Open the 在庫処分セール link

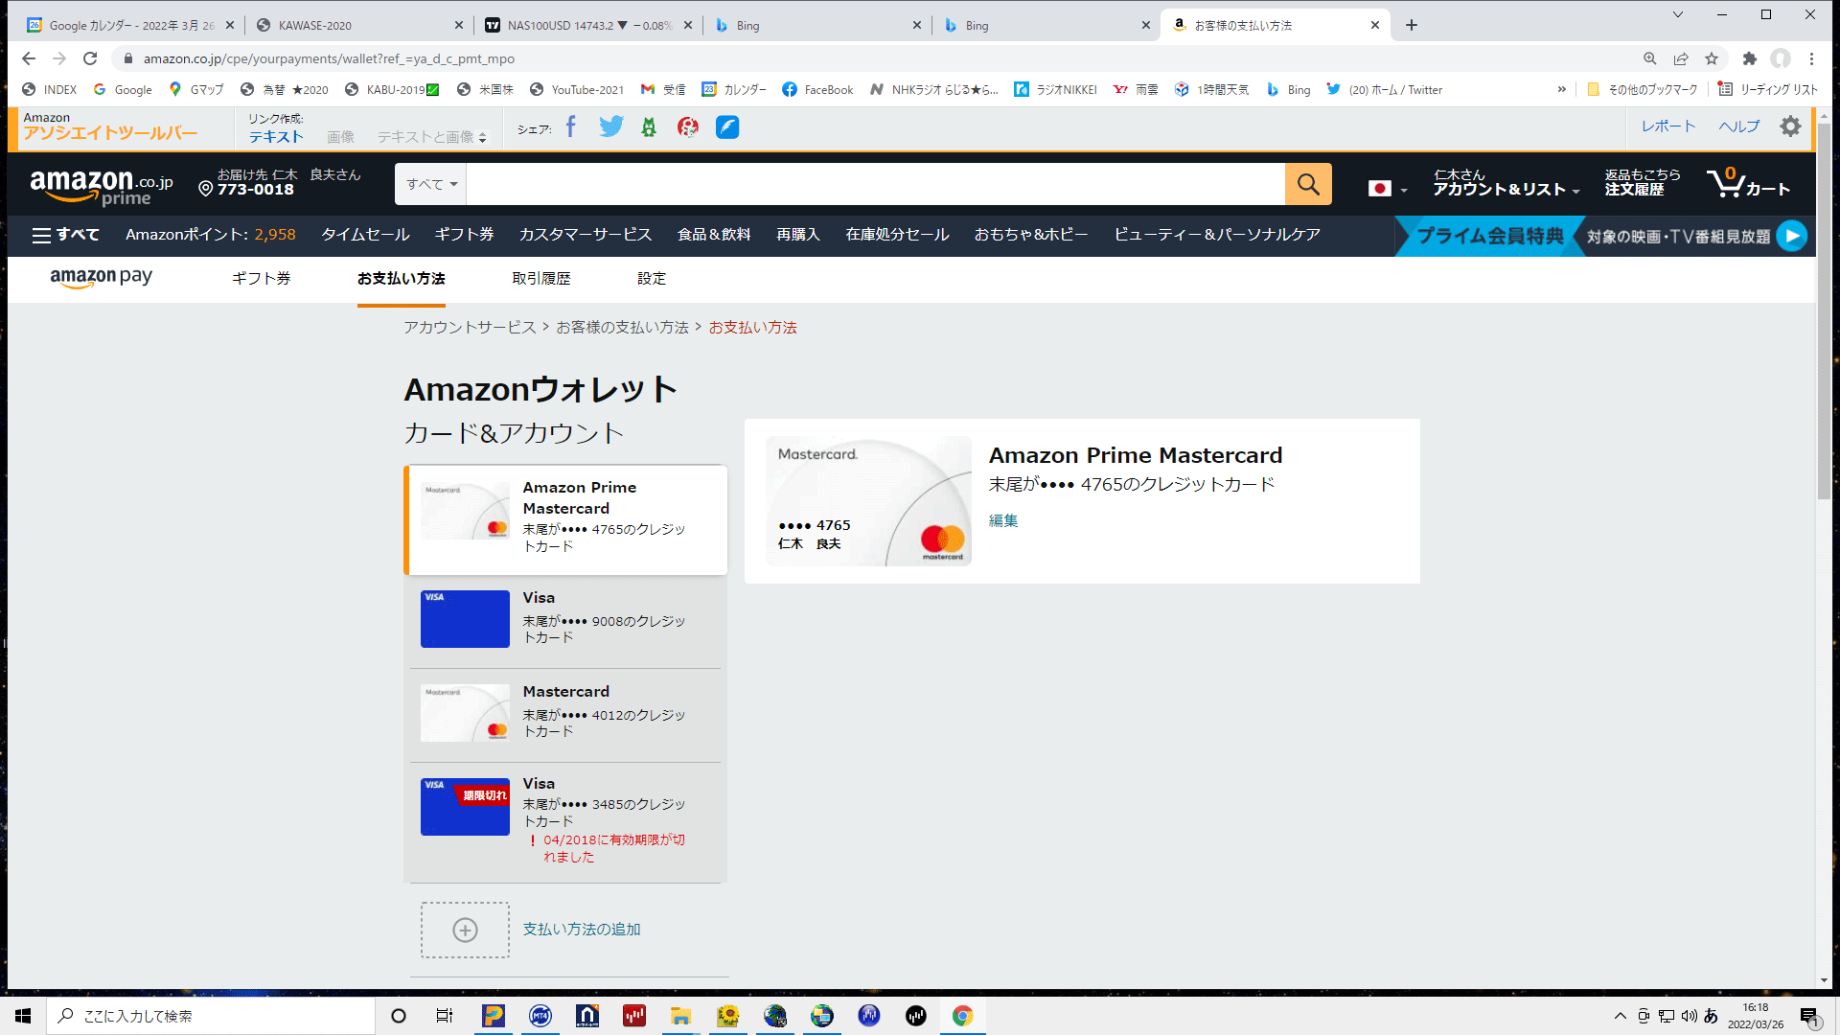coord(897,235)
